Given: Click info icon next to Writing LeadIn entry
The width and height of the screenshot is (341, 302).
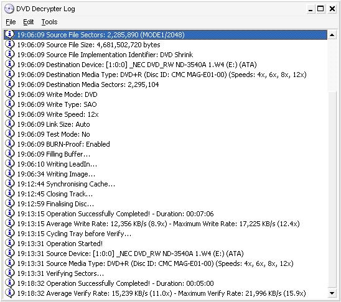Looking at the screenshot, I should point(9,164).
